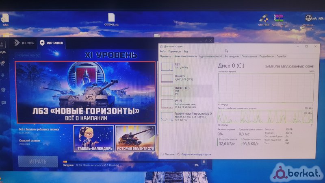The width and height of the screenshot is (325, 183).
Task: Select the Диск 0 (C:) performance item
Action: [x=186, y=91]
